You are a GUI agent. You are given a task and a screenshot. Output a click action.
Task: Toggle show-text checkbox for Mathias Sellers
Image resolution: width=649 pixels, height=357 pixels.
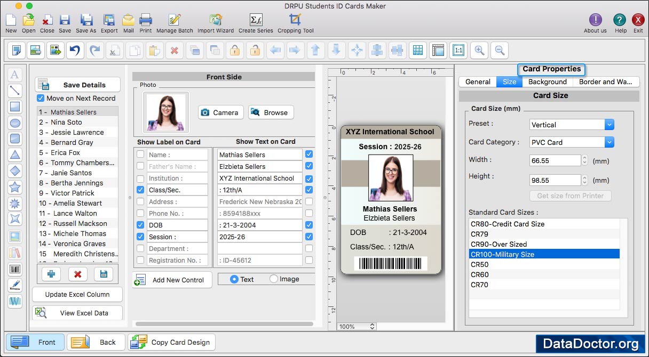[309, 155]
